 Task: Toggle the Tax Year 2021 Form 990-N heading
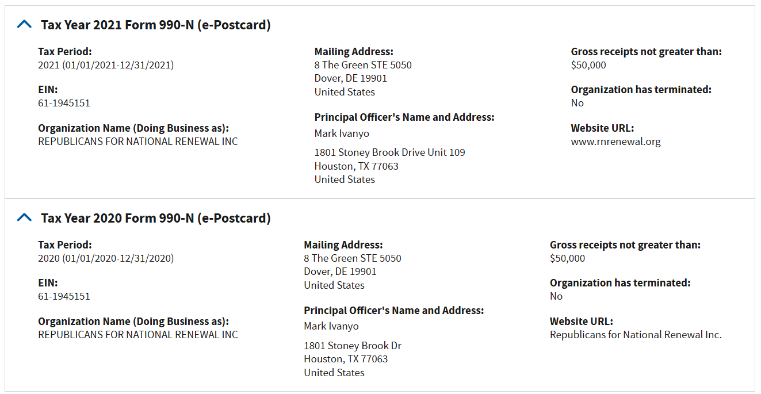point(155,25)
